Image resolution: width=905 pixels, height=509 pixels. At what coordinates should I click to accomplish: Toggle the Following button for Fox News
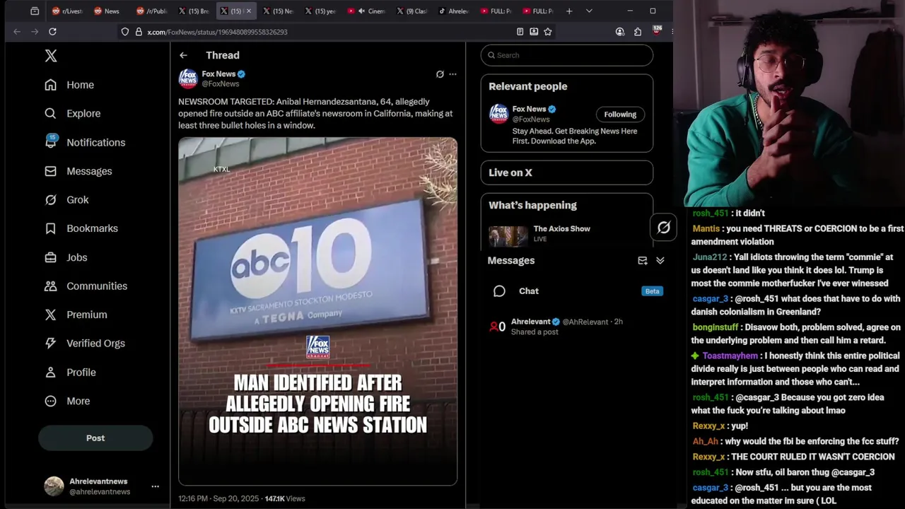point(620,115)
